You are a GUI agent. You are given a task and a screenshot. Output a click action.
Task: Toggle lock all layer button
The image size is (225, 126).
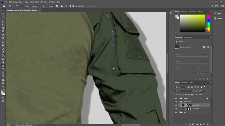[192, 94]
